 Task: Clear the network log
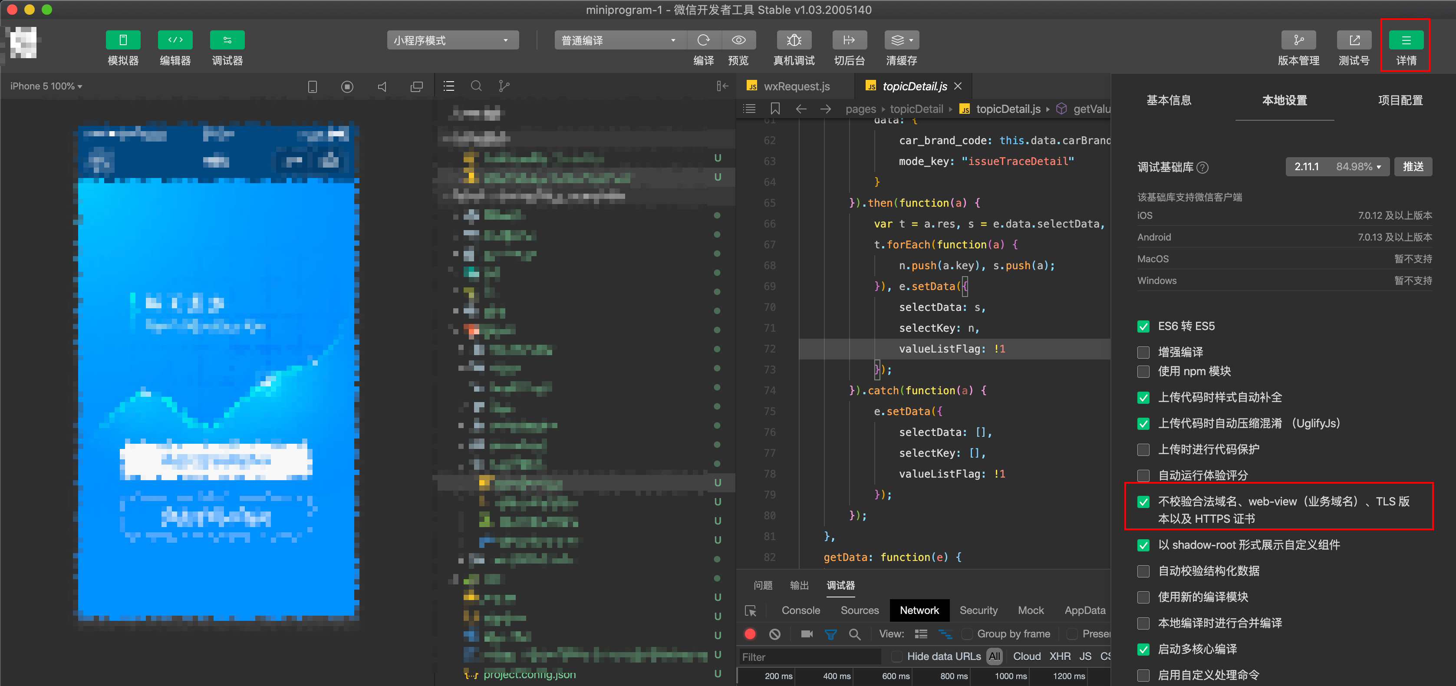tap(774, 634)
